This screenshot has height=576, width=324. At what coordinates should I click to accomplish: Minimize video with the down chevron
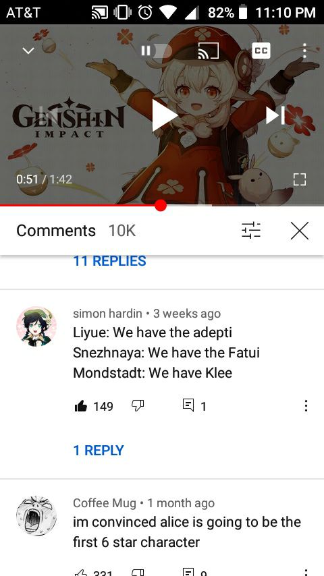click(x=28, y=51)
